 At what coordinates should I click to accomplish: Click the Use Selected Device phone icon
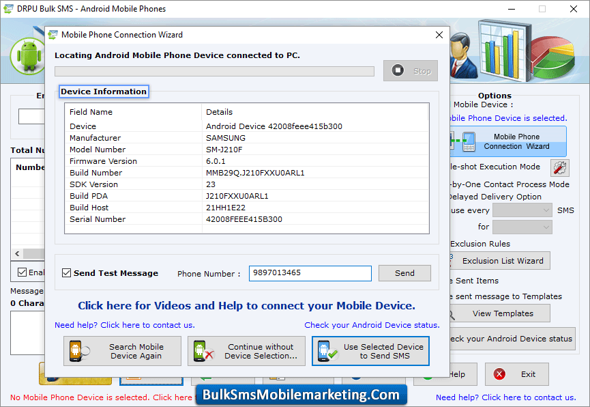(x=327, y=351)
